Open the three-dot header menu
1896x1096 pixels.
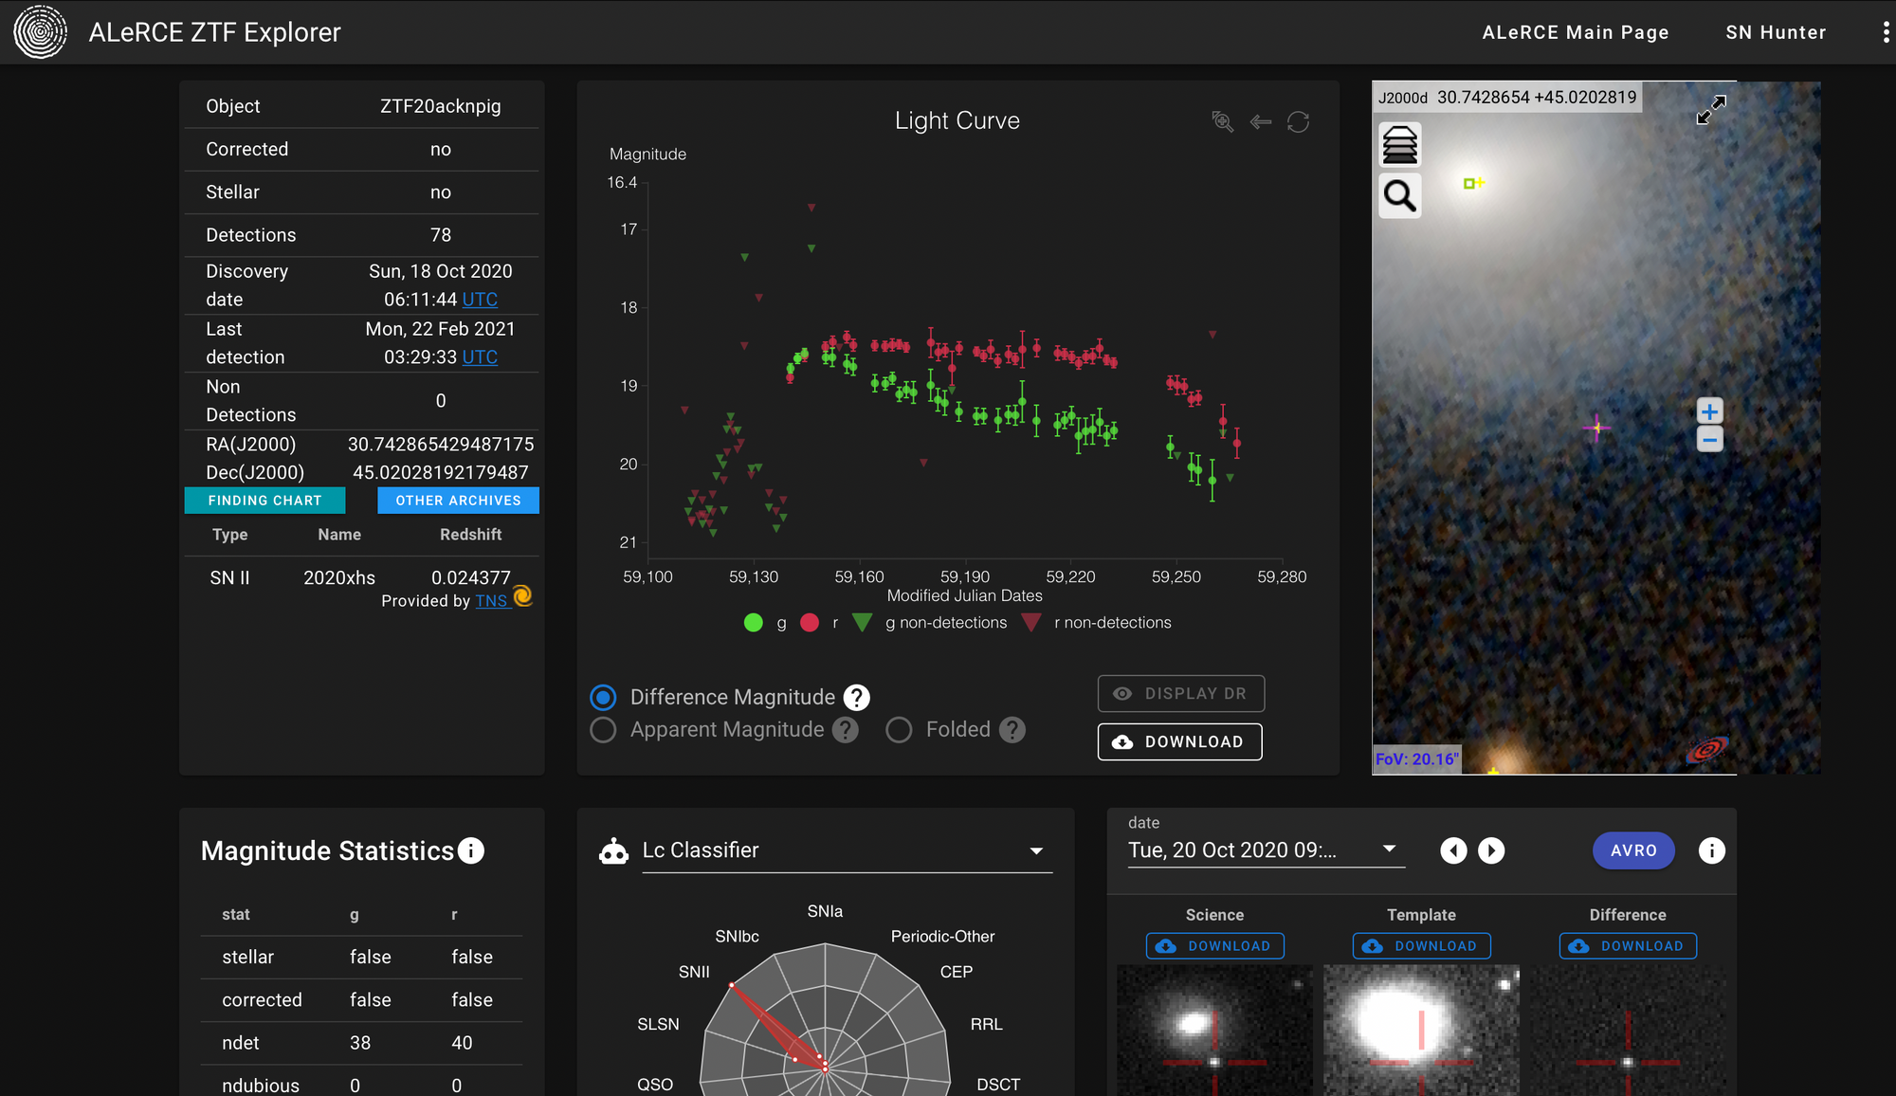(1886, 32)
